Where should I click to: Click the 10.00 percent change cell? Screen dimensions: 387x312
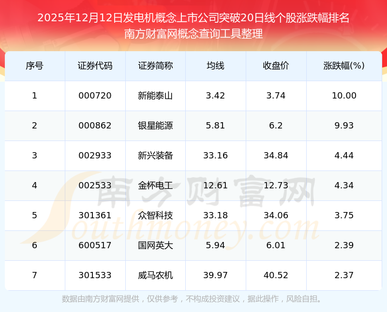coord(344,96)
